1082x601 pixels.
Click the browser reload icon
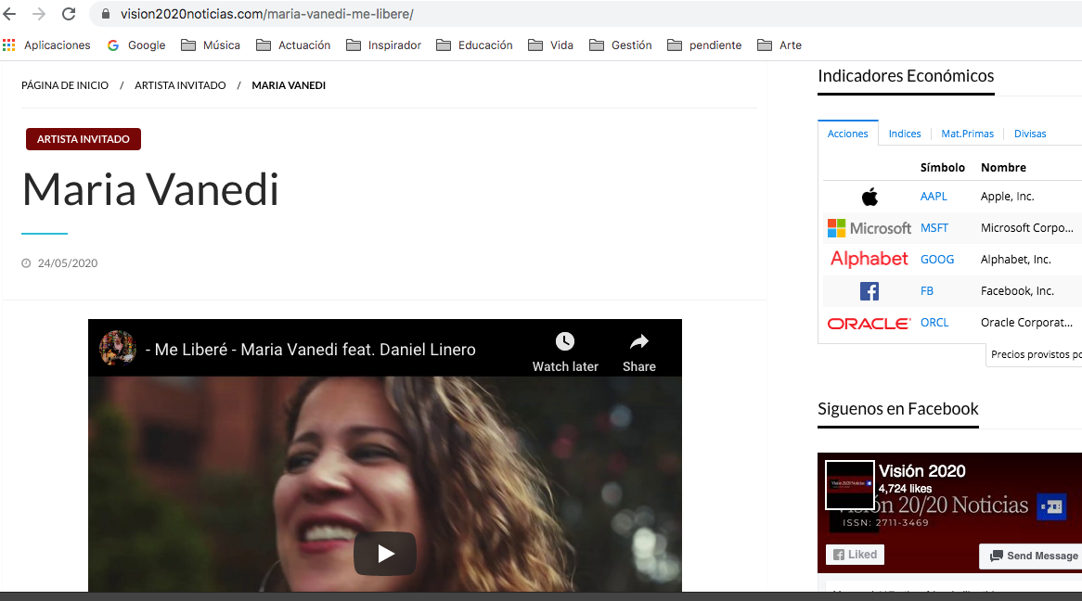pyautogui.click(x=69, y=14)
